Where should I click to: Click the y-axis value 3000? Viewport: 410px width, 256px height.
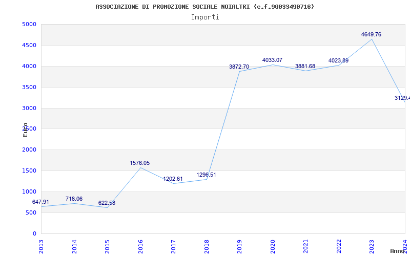[x=29, y=108]
